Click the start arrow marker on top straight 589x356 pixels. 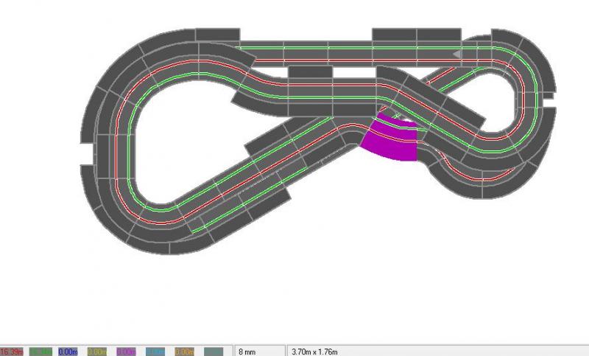click(457, 54)
